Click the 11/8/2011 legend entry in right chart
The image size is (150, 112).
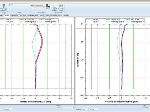[x=93, y=22]
